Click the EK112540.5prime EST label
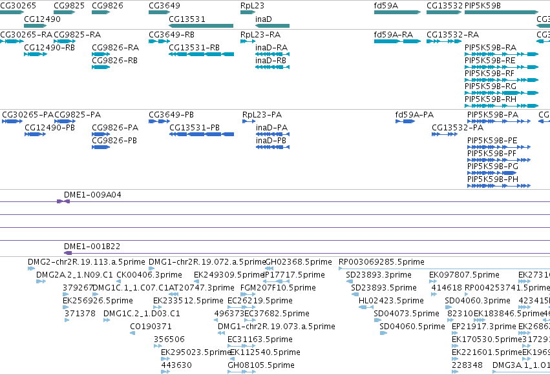Screen dimensions: 550x375 [x=265, y=352]
